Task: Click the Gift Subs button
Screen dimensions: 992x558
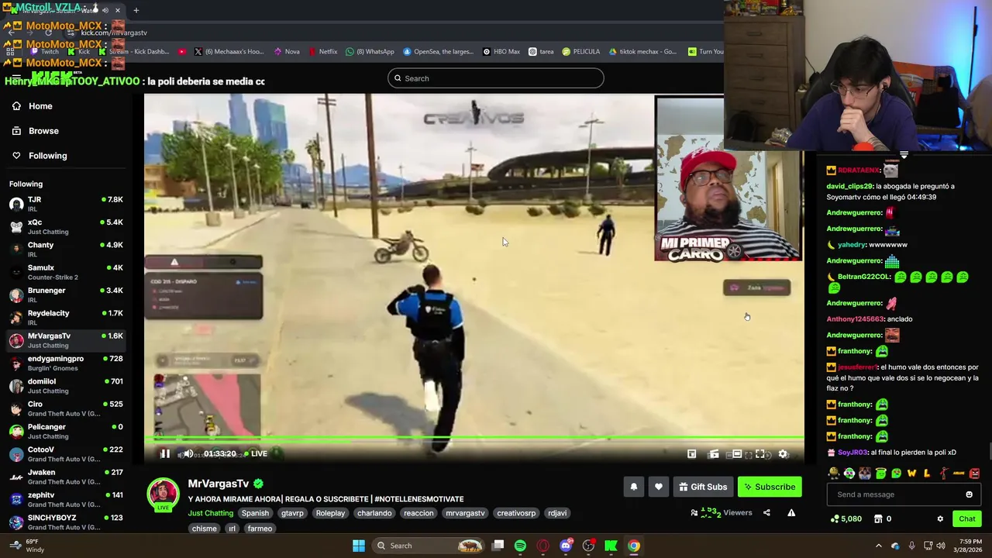Action: (703, 487)
